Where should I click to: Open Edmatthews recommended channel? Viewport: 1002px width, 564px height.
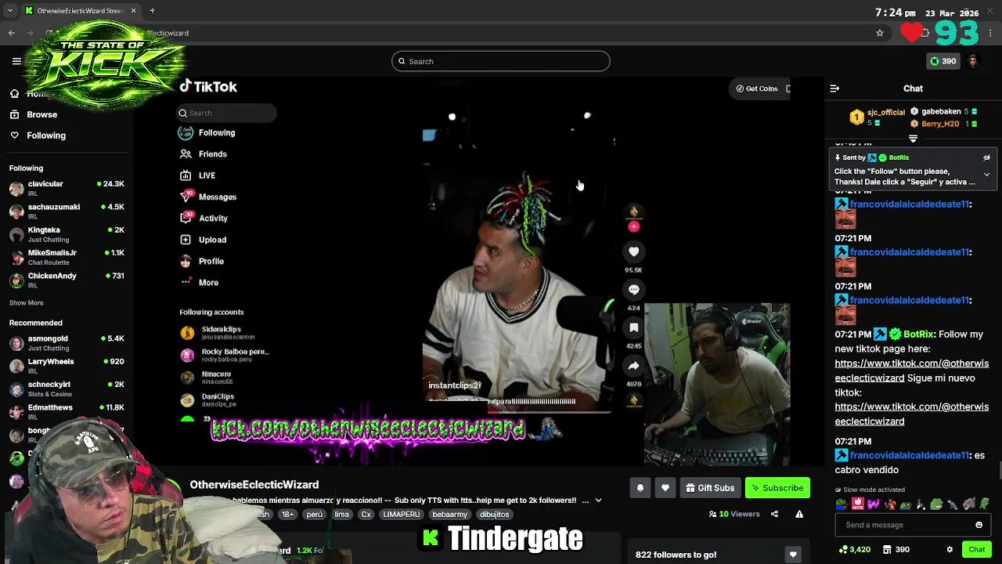click(67, 411)
